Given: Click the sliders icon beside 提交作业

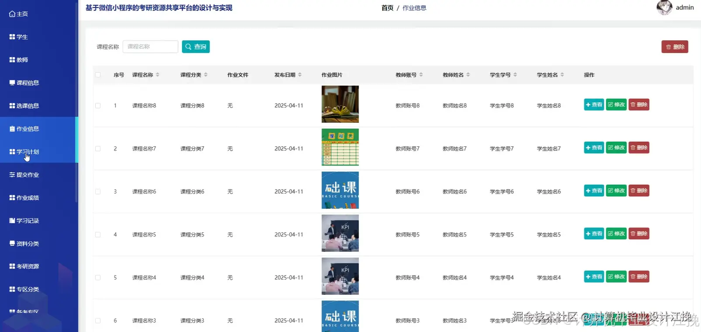Looking at the screenshot, I should click(x=12, y=175).
